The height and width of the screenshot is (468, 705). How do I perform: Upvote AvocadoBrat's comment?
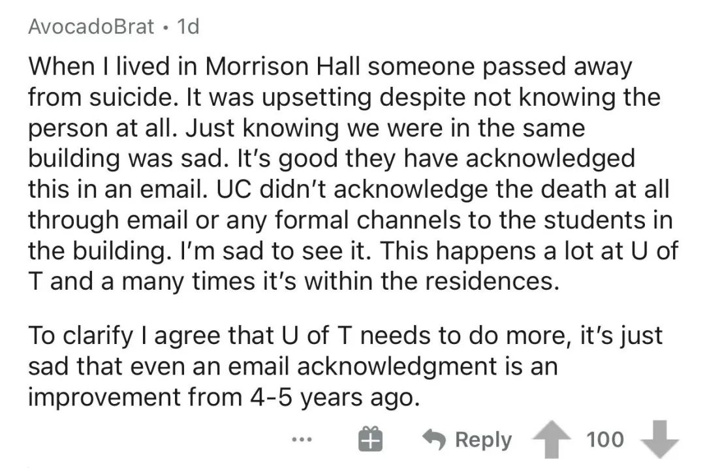click(x=552, y=439)
